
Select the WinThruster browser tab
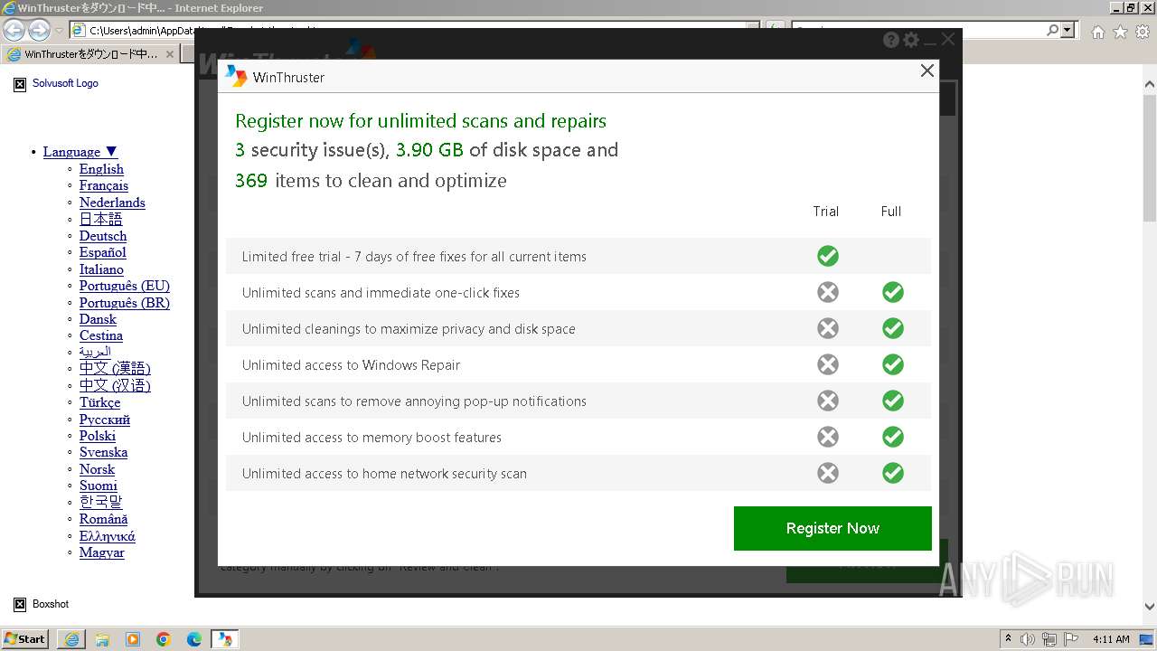tap(90, 54)
